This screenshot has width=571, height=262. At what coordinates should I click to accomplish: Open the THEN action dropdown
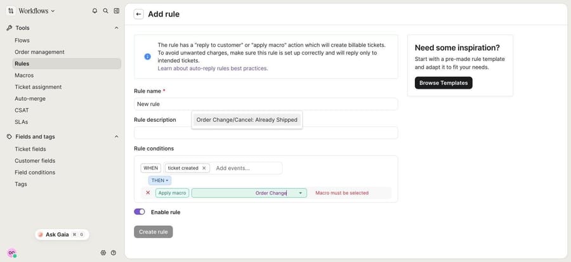pos(159,181)
